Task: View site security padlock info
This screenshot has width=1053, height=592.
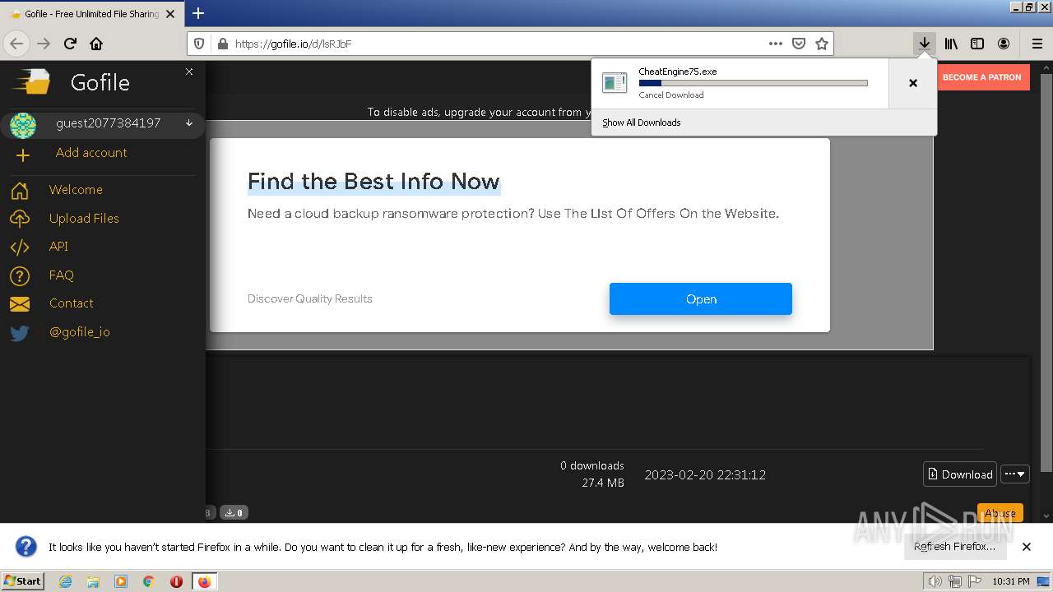Action: pyautogui.click(x=222, y=44)
